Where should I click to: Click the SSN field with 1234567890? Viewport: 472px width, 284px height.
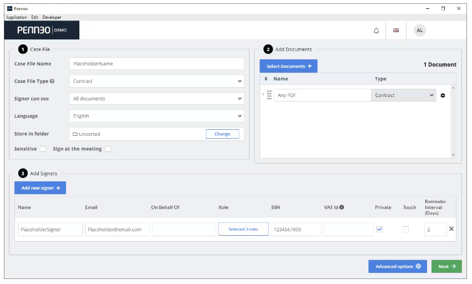(296, 230)
